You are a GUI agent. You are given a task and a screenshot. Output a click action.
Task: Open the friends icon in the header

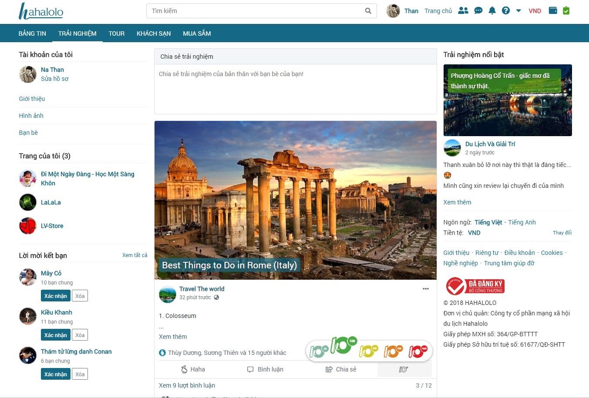463,11
